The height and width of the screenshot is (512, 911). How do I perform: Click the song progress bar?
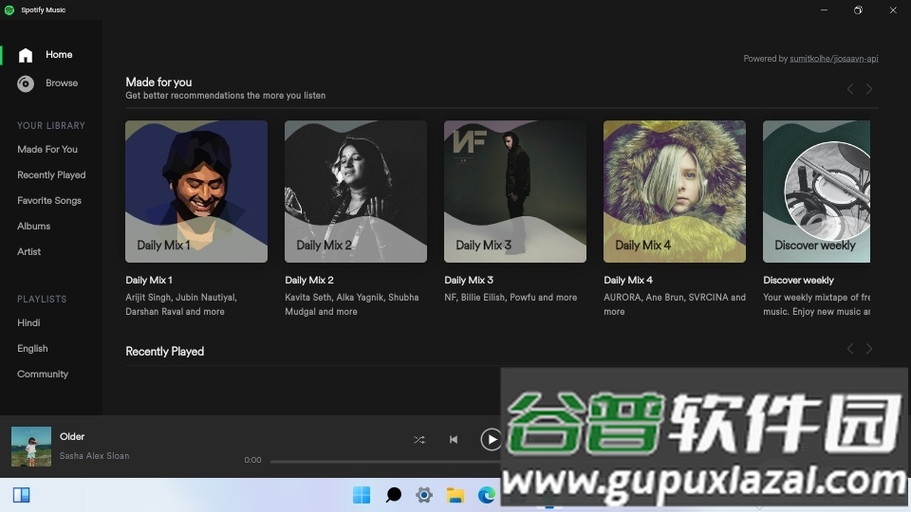380,462
